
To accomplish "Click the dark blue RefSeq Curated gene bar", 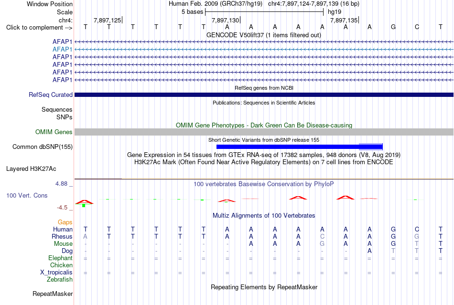I will click(x=264, y=95).
